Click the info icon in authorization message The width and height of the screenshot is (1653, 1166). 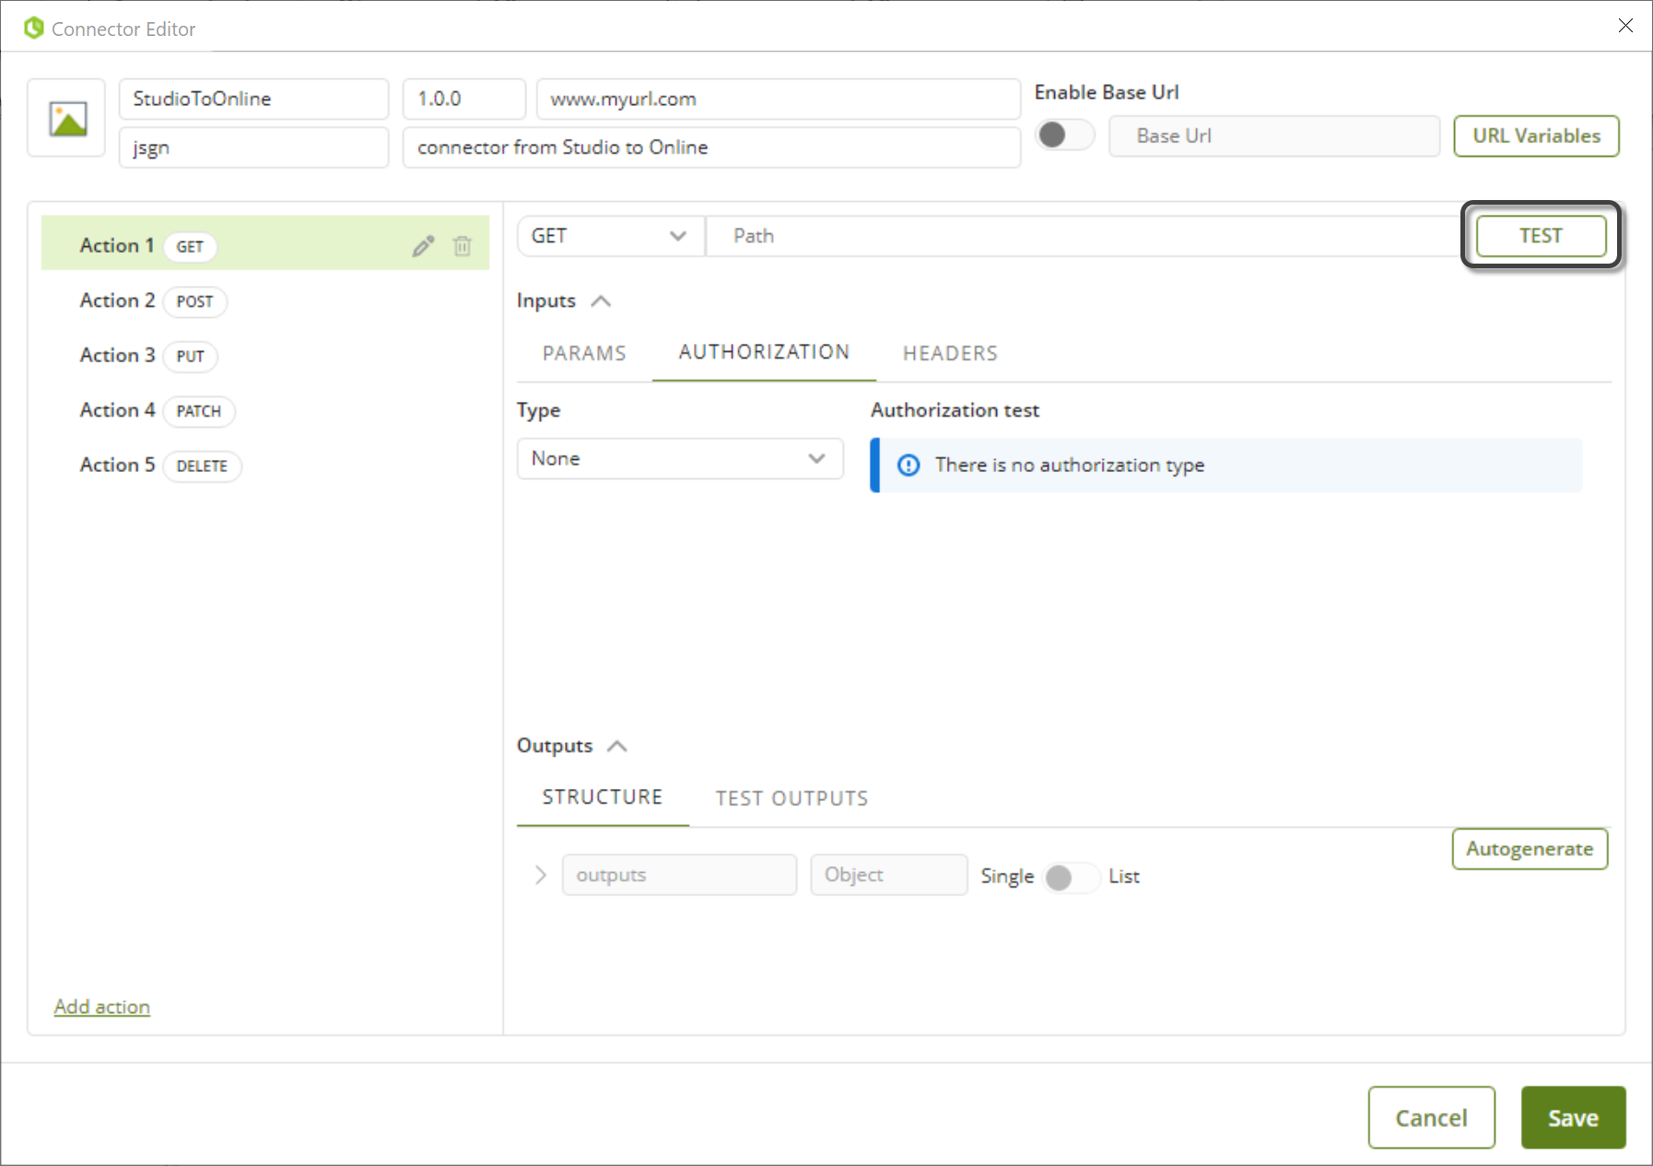pos(909,465)
